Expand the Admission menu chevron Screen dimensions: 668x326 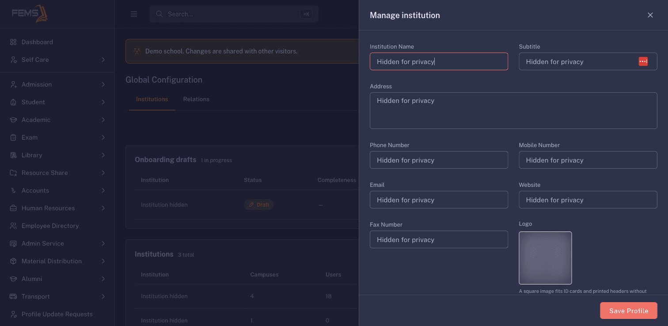(x=103, y=84)
